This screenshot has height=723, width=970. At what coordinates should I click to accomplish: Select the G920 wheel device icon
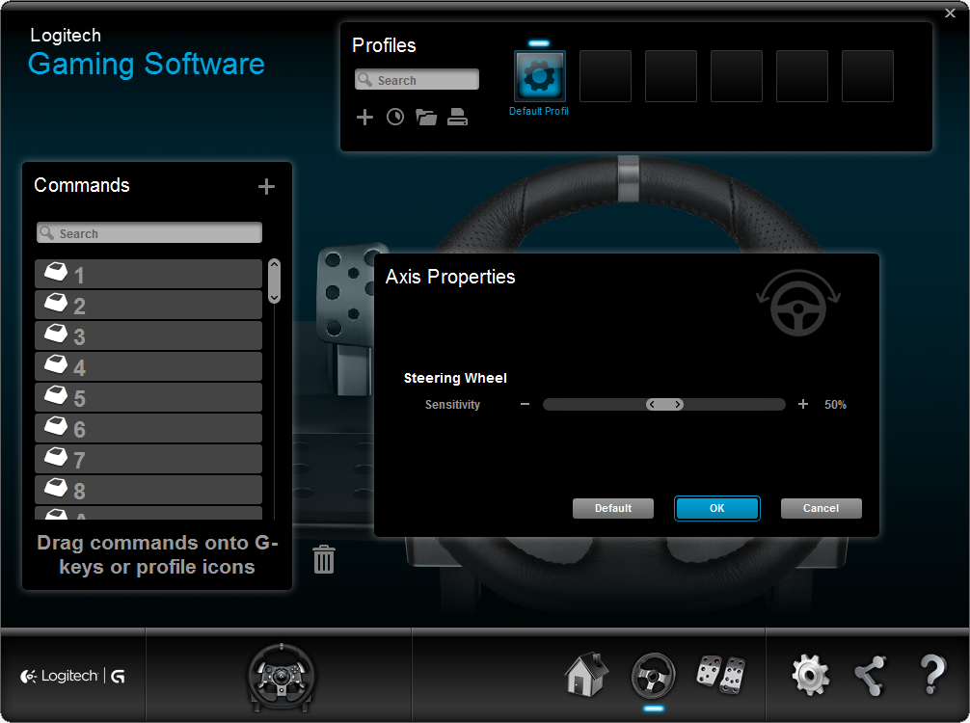(x=281, y=678)
